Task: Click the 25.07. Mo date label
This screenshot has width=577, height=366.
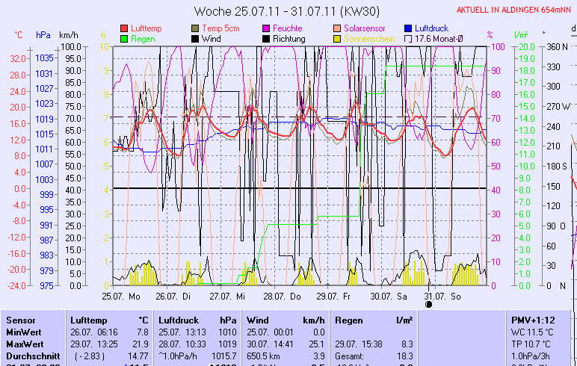Action: point(121,296)
